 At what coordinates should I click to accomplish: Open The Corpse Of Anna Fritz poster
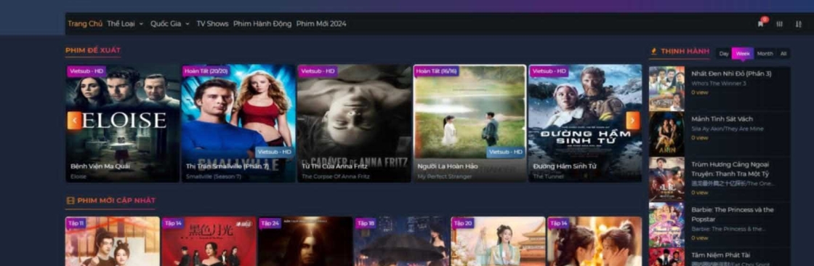click(x=355, y=123)
